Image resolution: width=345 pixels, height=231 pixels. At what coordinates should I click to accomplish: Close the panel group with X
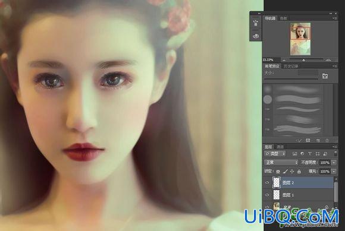point(335,14)
